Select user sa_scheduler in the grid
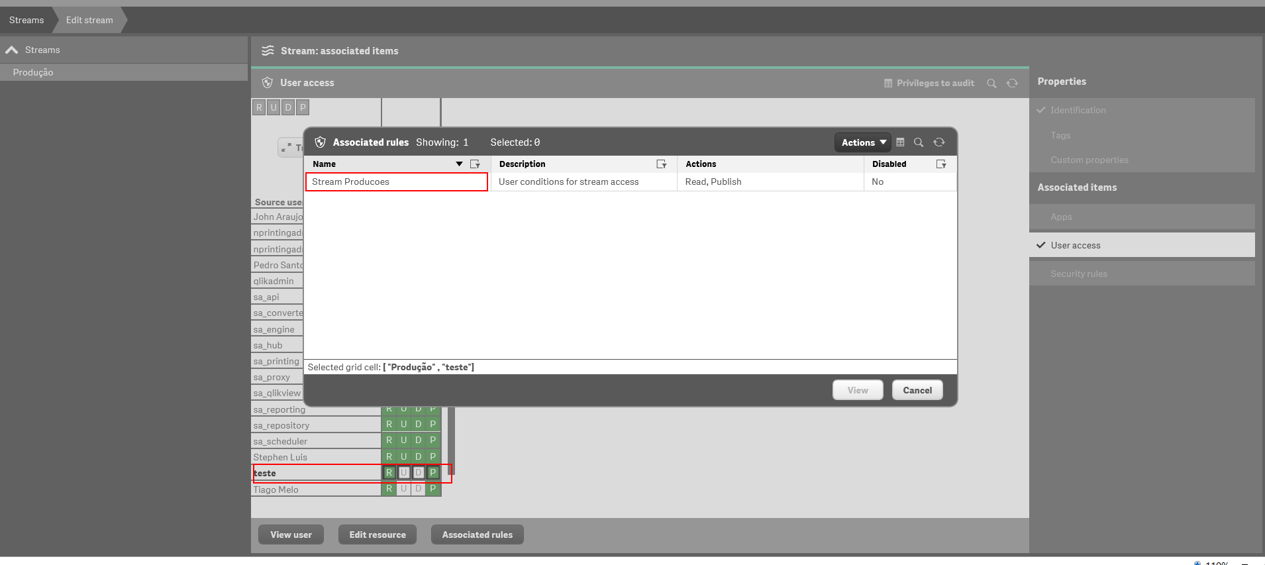The height and width of the screenshot is (565, 1265). point(317,441)
